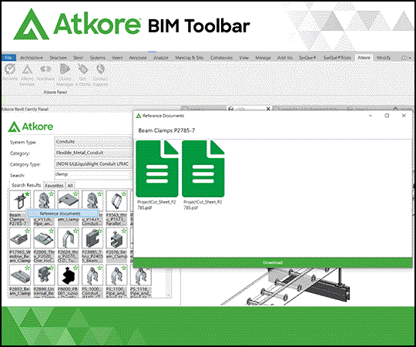Select the Beam Clamps P2785-7 thumbnail
416x347 pixels.
(x=20, y=201)
